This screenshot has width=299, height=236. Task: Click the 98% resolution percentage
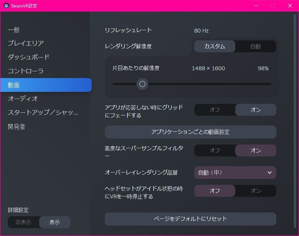pyautogui.click(x=263, y=68)
